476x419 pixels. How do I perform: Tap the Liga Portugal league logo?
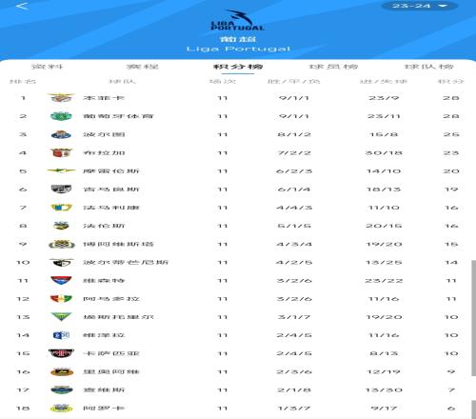coord(238,20)
